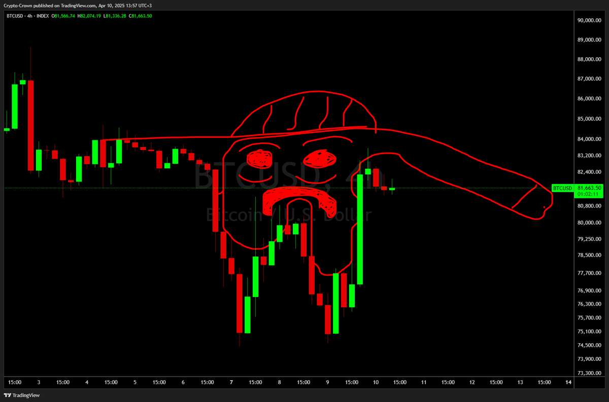This screenshot has width=609, height=402.
Task: Click the 85,000.00 price axis label
Action: (x=589, y=119)
